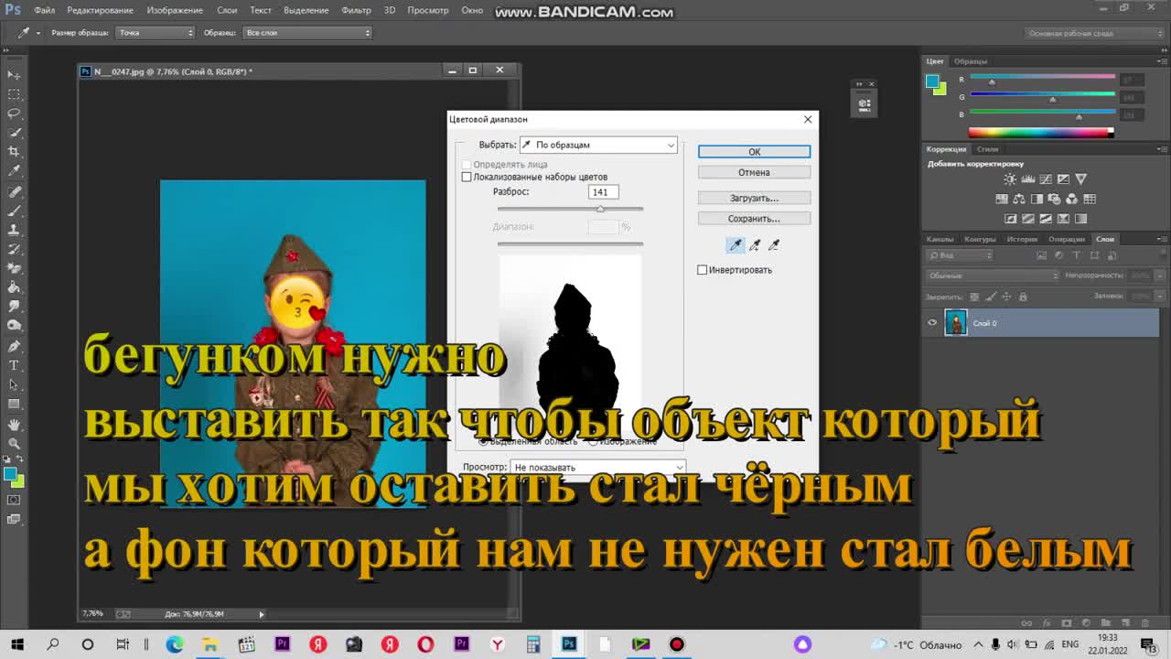Add a Channel Mixer adjustment
The image size is (1171, 659).
1071,199
